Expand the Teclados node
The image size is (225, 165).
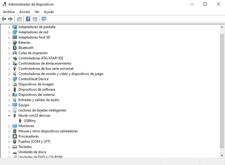(x=9, y=147)
